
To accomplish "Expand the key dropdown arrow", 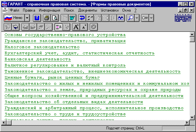I will click(x=151, y=18).
